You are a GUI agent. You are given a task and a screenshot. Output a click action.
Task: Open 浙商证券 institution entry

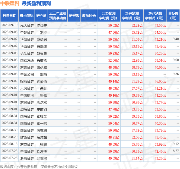[27, 158]
